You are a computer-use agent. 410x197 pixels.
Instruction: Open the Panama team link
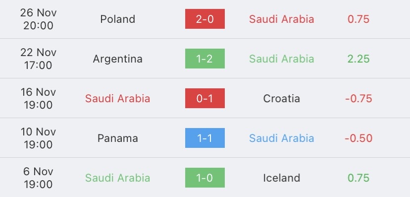[118, 138]
